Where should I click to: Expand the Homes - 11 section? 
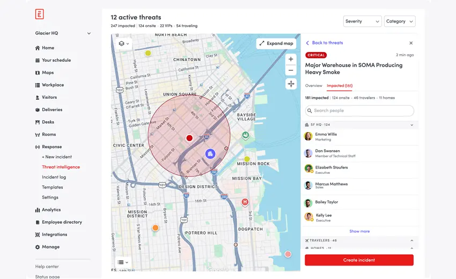coord(412,248)
